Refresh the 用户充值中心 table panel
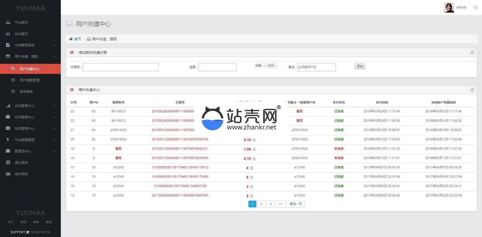482x237 pixels. pyautogui.click(x=472, y=90)
